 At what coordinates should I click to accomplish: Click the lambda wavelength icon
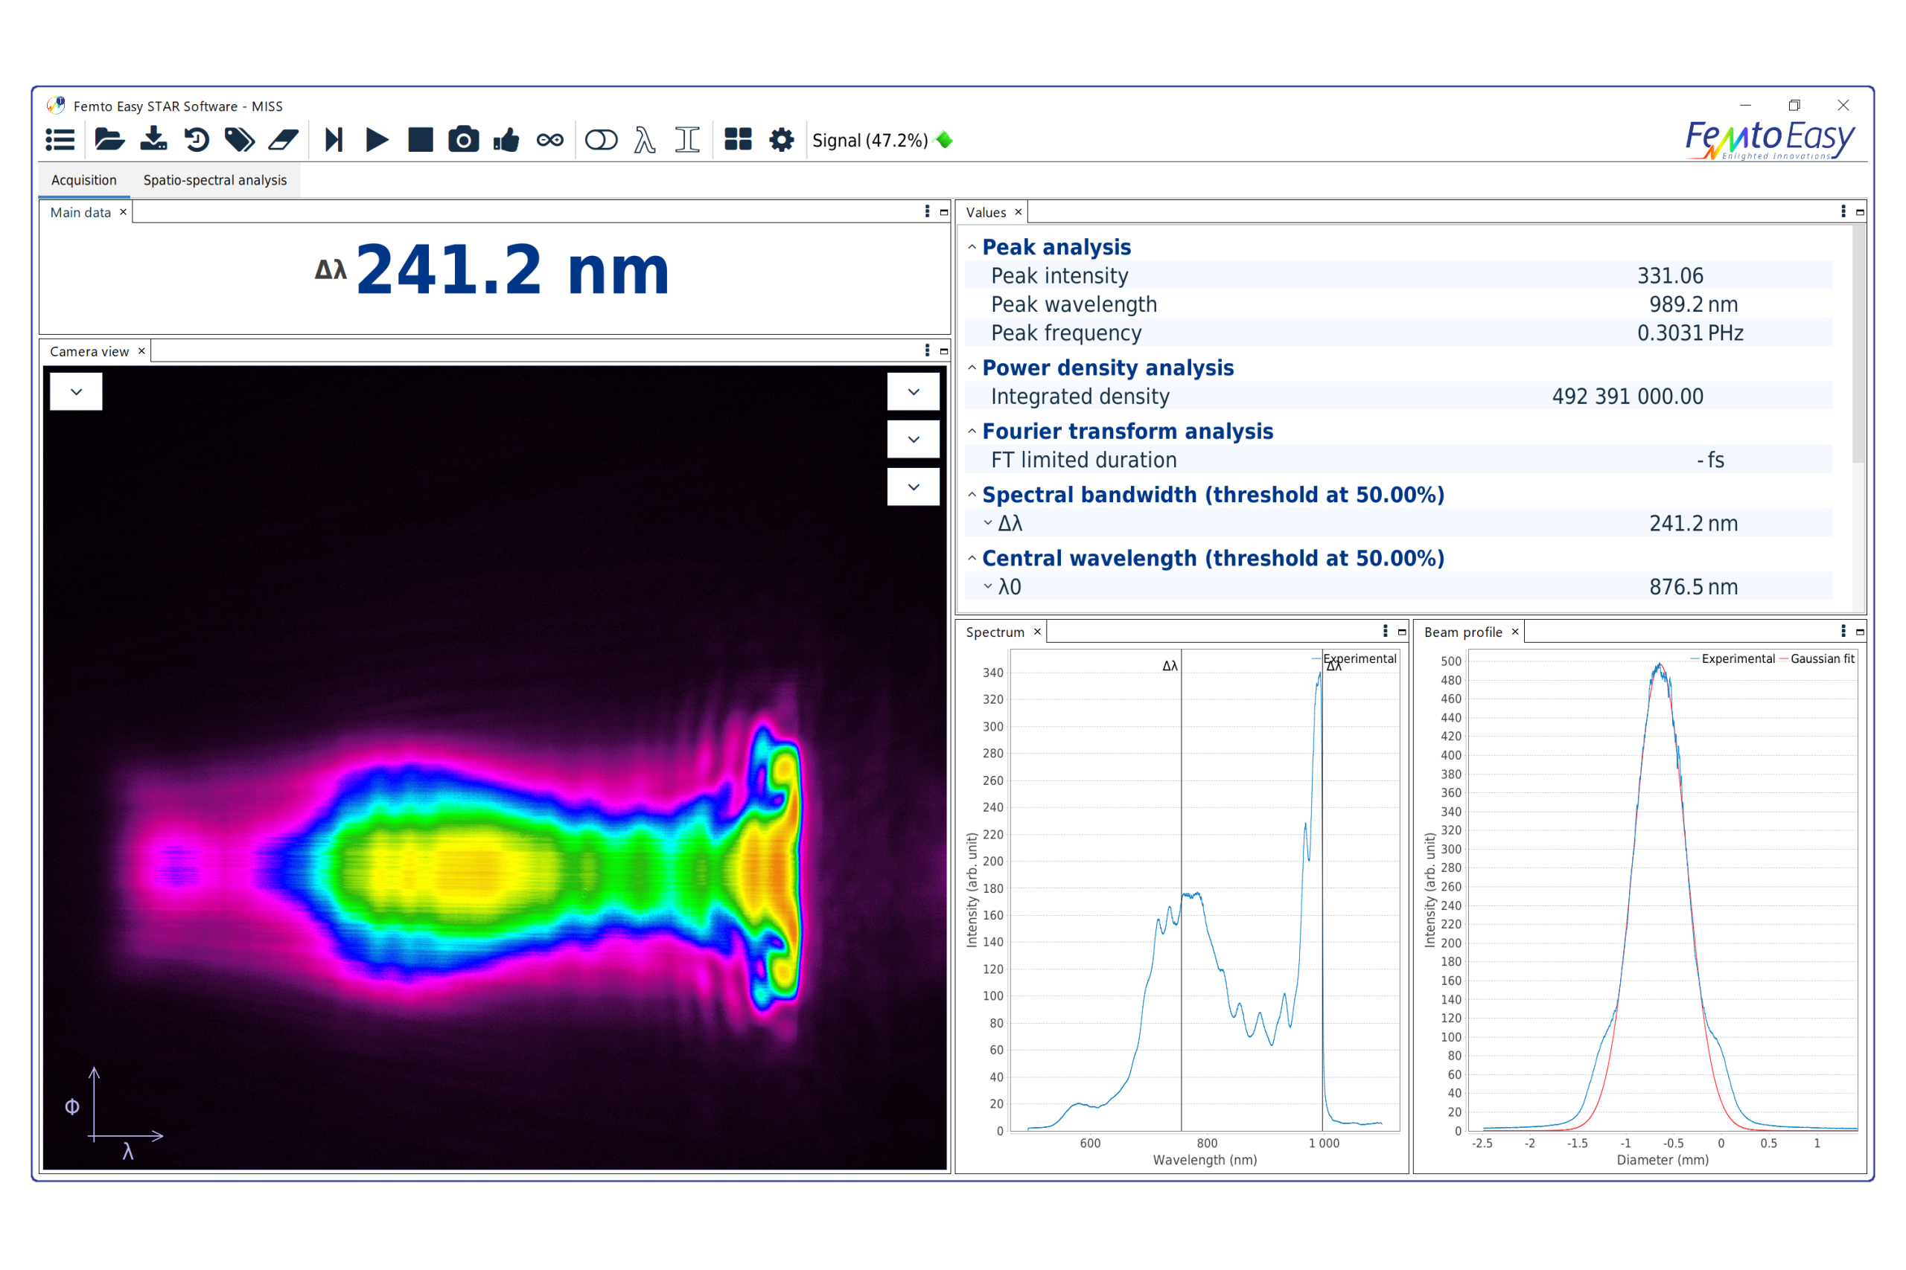(645, 140)
